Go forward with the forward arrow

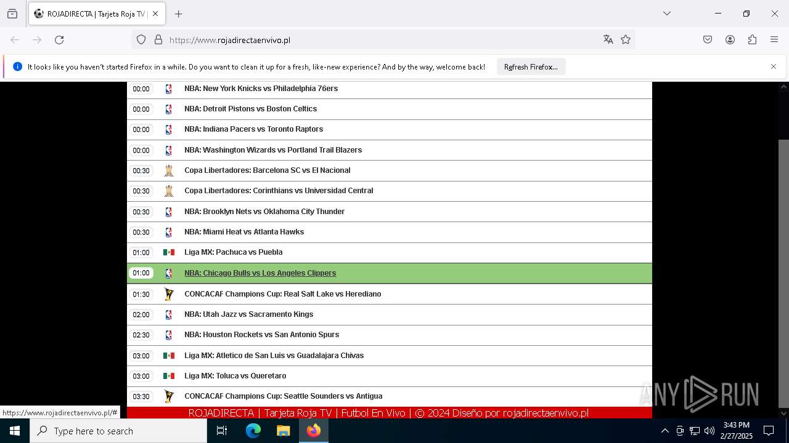click(x=37, y=40)
